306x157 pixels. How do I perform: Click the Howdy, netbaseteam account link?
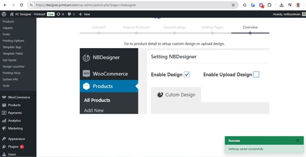(x=286, y=14)
